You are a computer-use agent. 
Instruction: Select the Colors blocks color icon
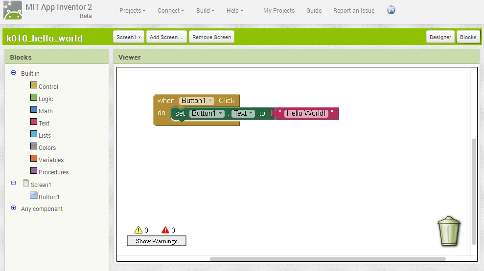pos(34,146)
